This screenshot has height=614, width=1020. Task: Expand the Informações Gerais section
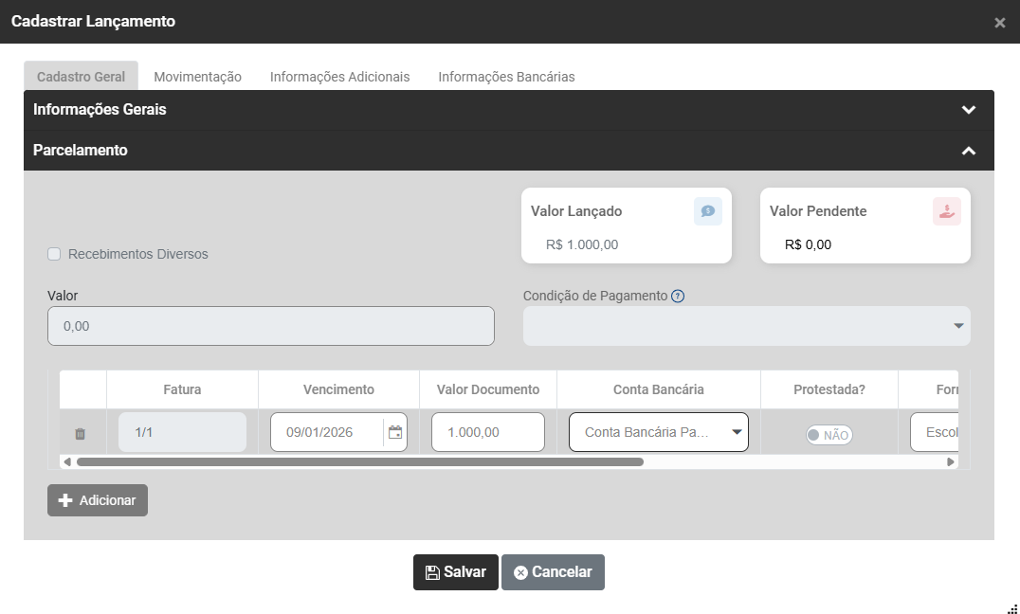(968, 110)
